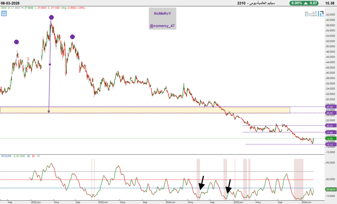This screenshot has height=204, width=337.
Task: Click the 2310 symbol in the OHLC legend
Action: [x=4, y=8]
